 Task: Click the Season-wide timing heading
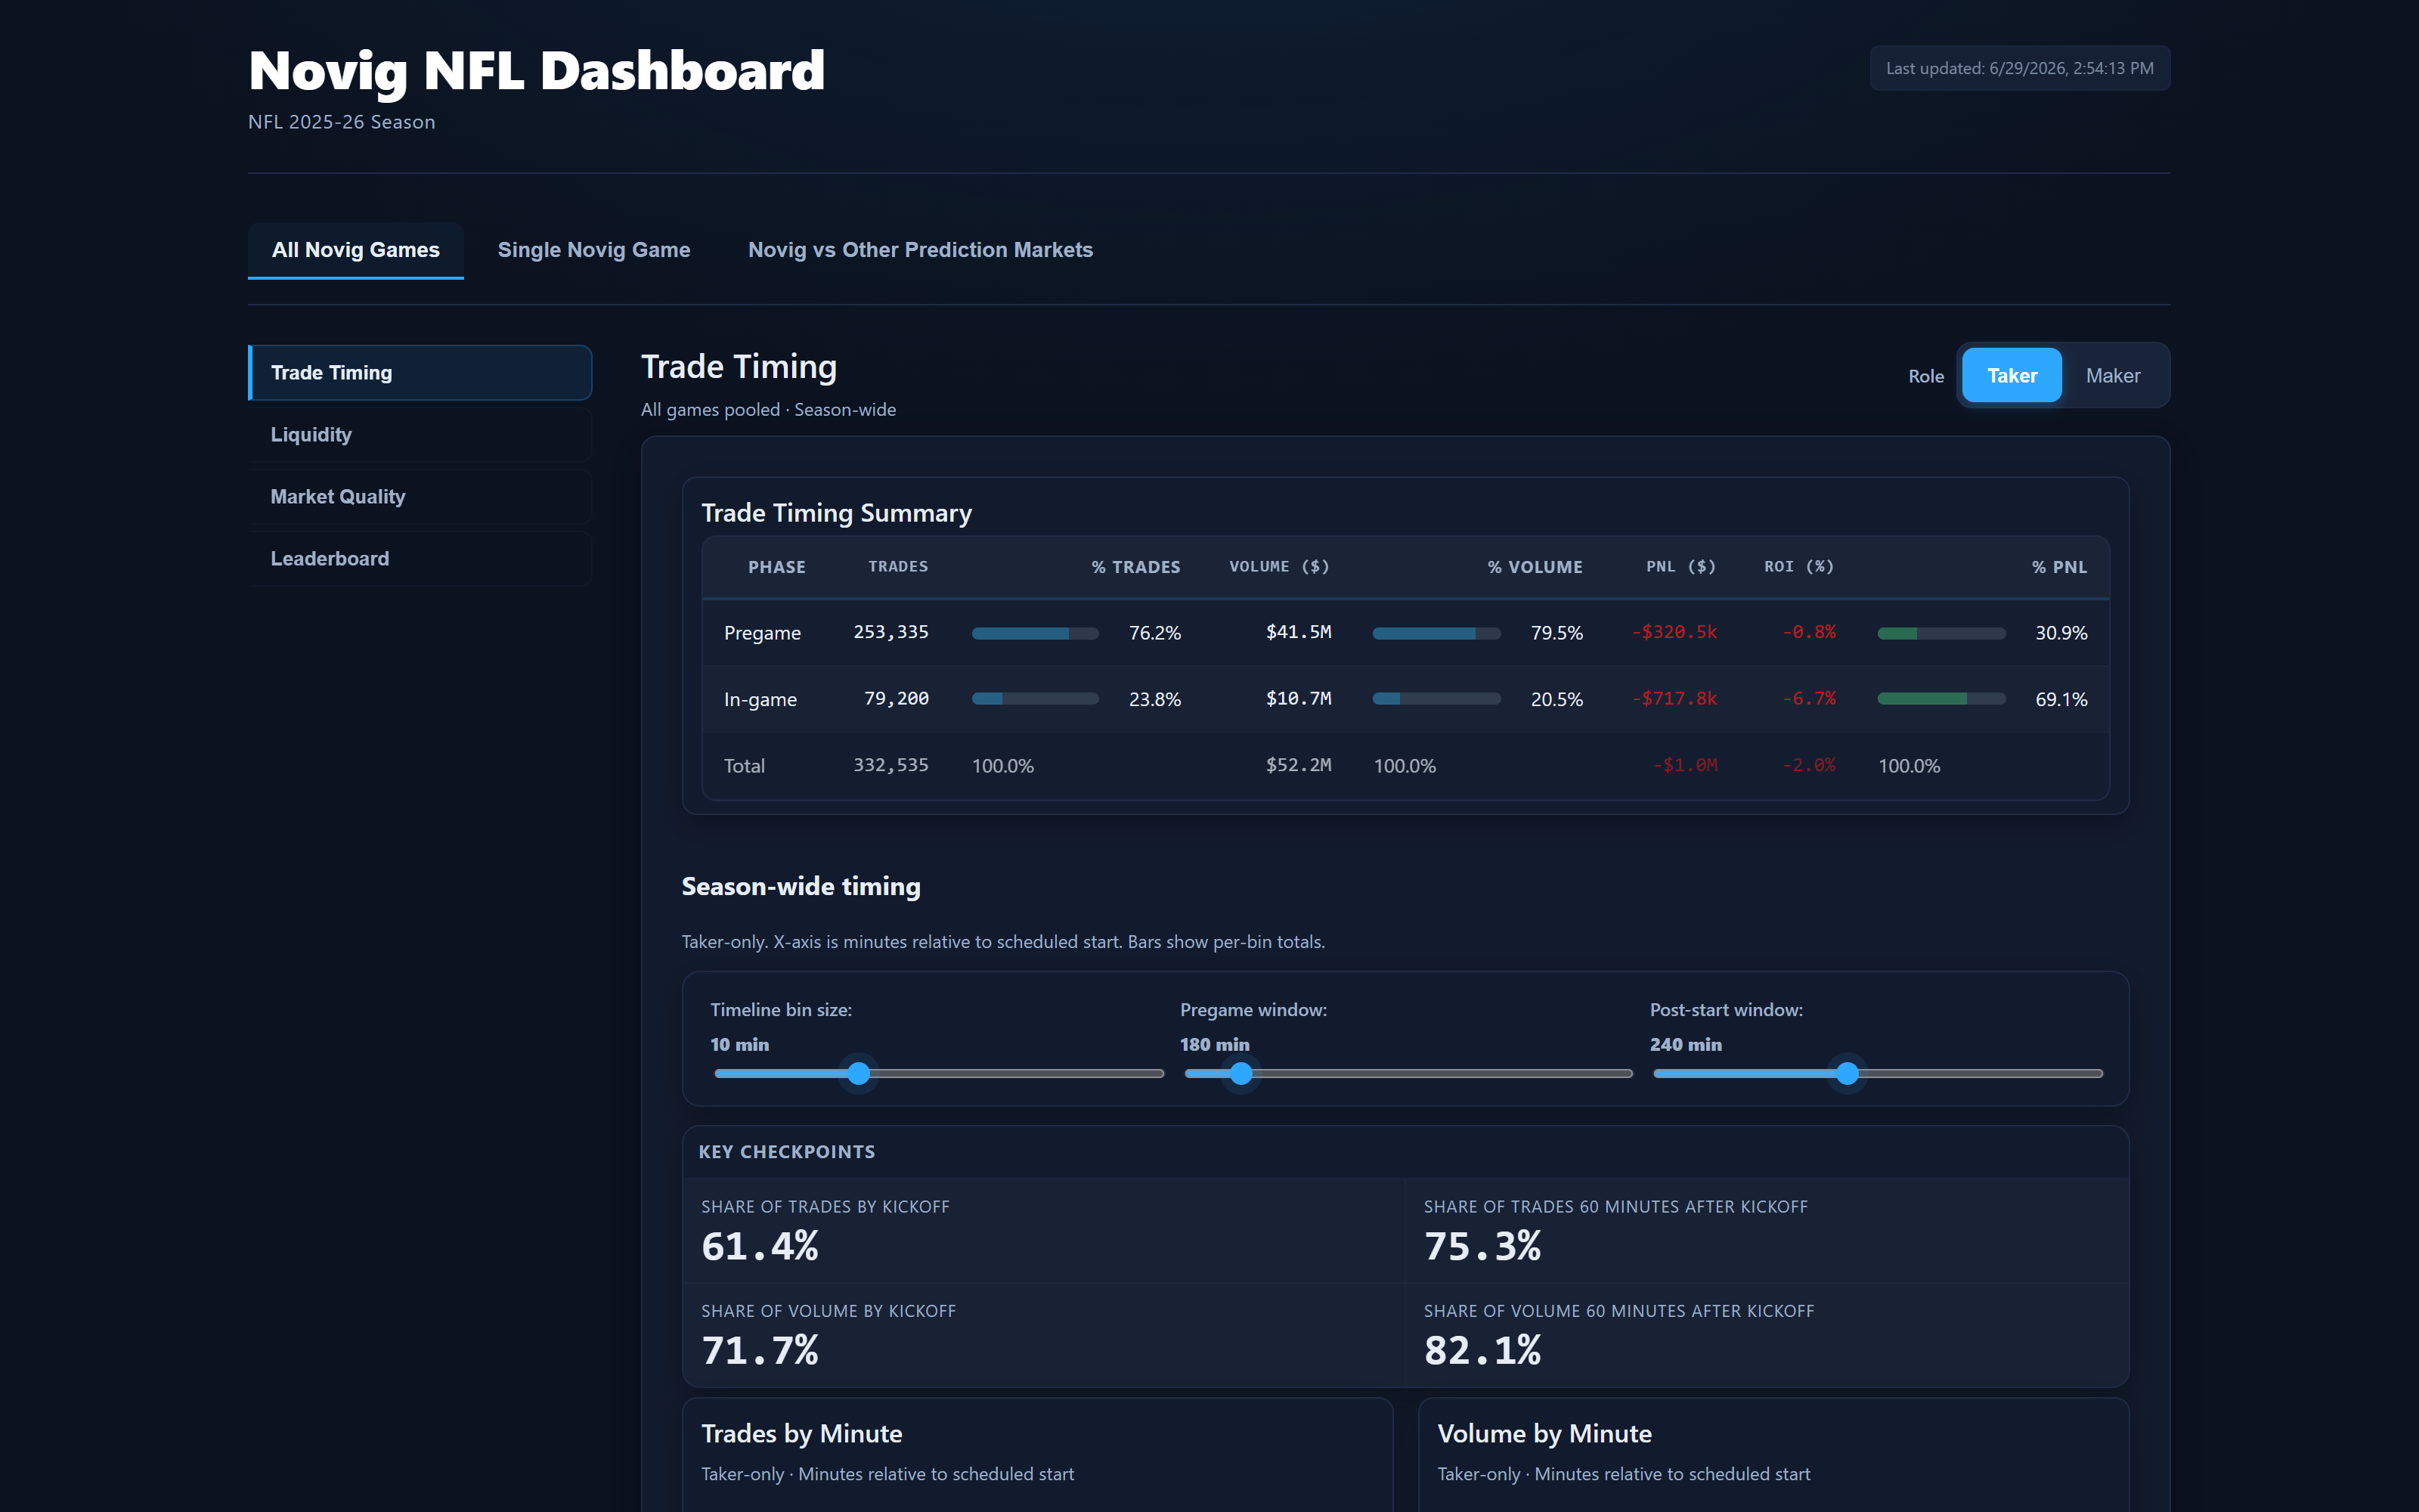801,887
